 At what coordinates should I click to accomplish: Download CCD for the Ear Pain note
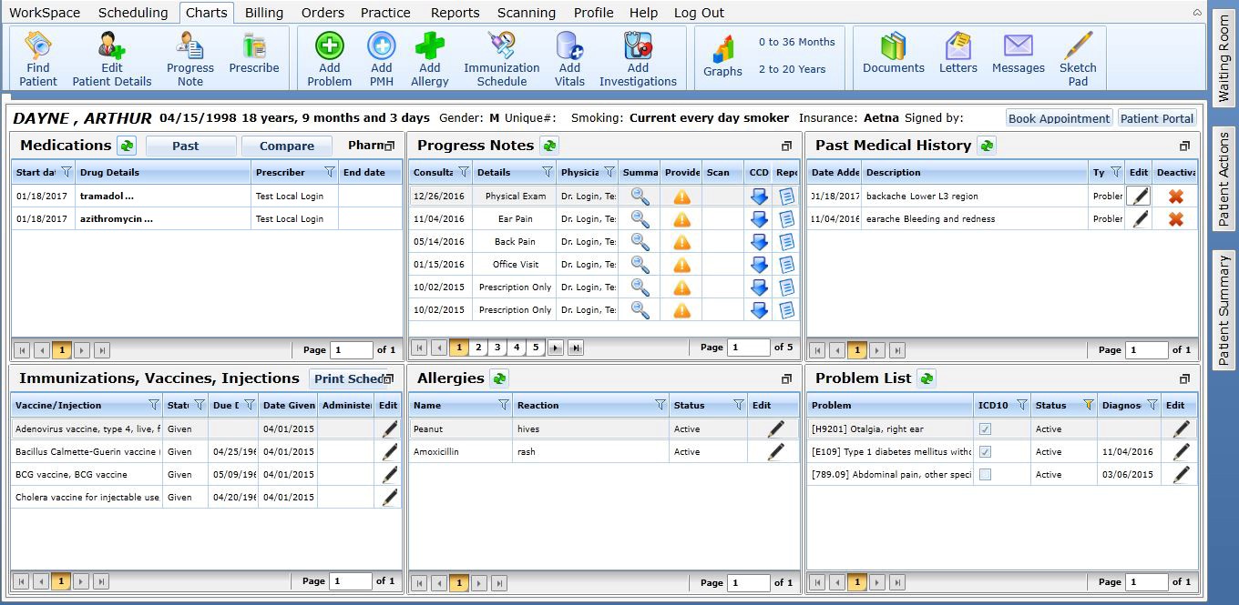[760, 218]
